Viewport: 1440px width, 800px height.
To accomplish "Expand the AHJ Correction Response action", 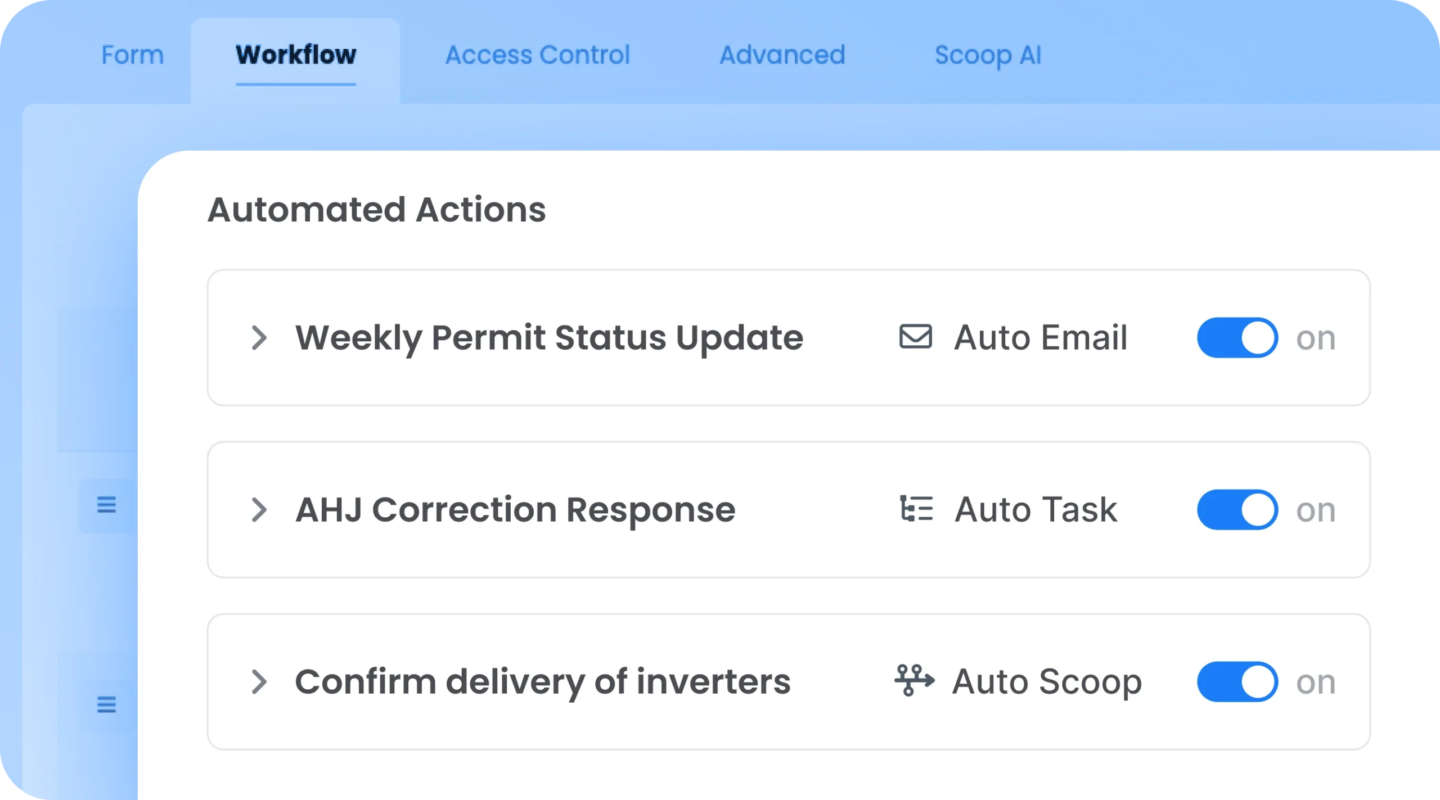I will coord(260,509).
